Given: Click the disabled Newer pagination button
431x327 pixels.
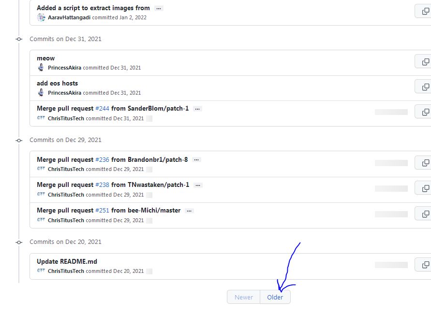Looking at the screenshot, I should [x=243, y=297].
